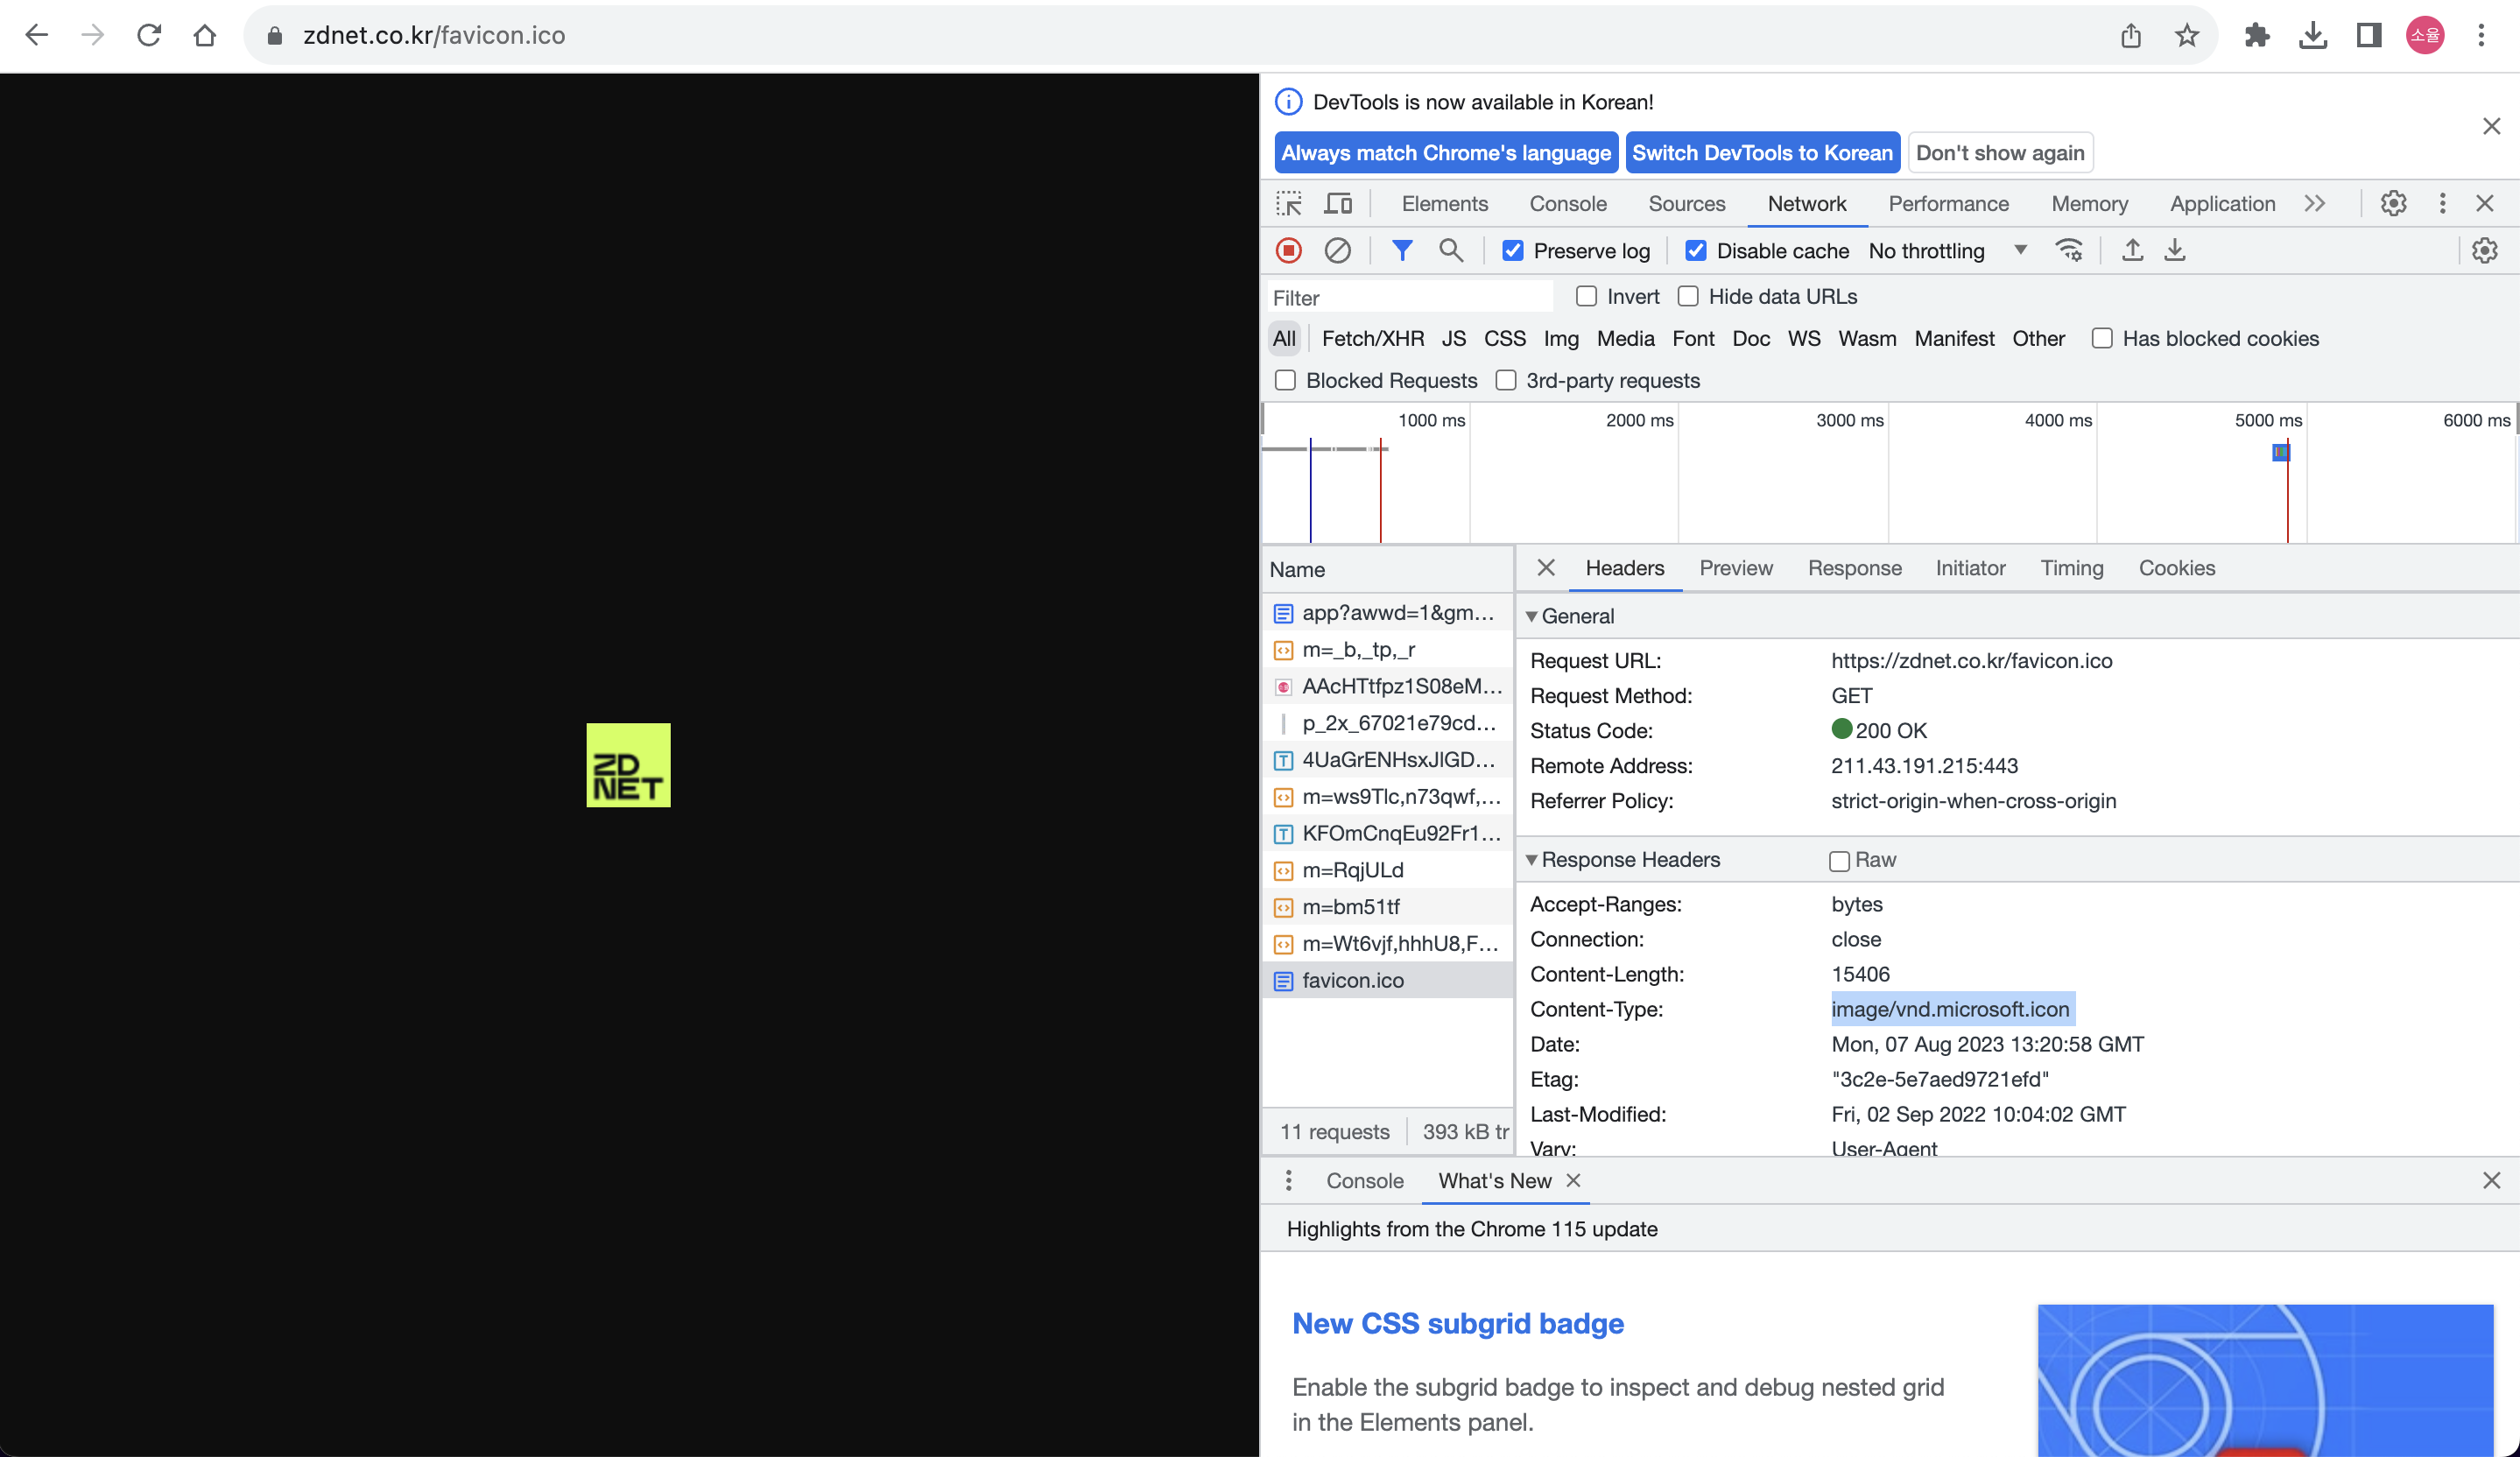The width and height of the screenshot is (2520, 1457).
Task: Uncheck the Disable cache checkbox
Action: click(1696, 251)
